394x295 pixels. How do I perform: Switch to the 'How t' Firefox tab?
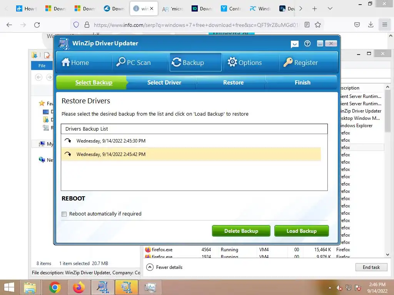tap(27, 8)
